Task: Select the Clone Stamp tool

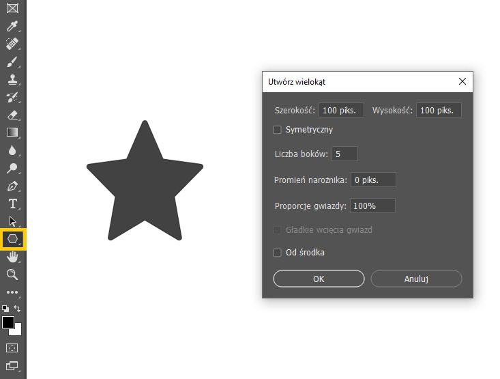Action: (x=12, y=79)
